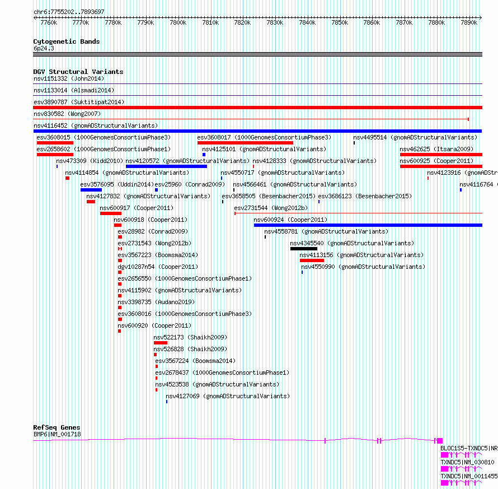Screen dimensions: 498x489
Task: Select the red bar under nsv4113156
Action: [312, 260]
